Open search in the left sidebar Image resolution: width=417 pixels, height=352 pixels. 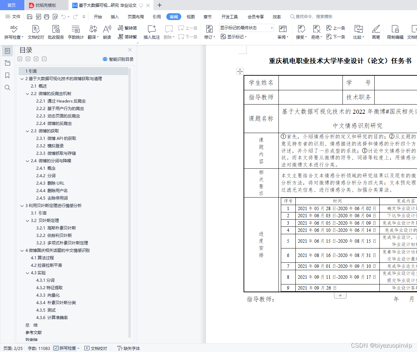click(x=7, y=88)
